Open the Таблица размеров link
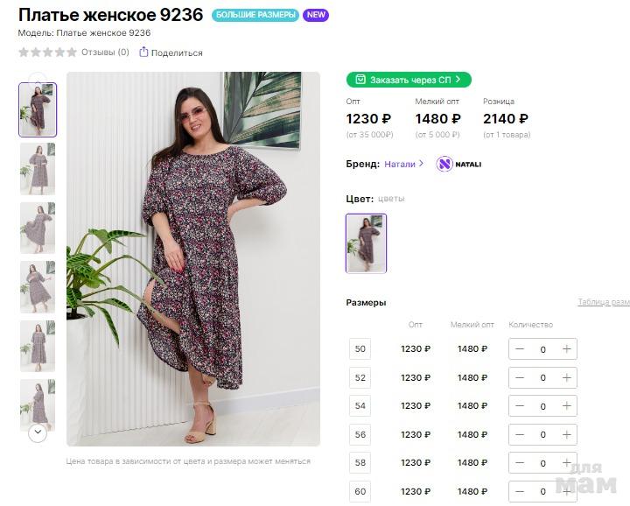The image size is (630, 506). [x=603, y=302]
